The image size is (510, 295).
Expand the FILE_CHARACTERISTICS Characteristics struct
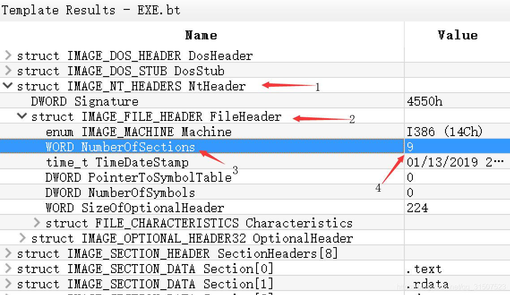click(x=37, y=223)
